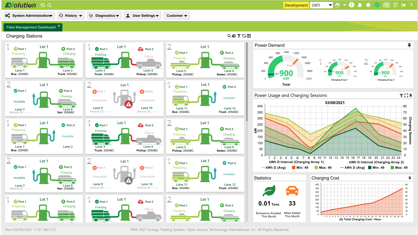Switch Charging Stations to grid table view
Viewport: 418px width, 235px height.
249,36
